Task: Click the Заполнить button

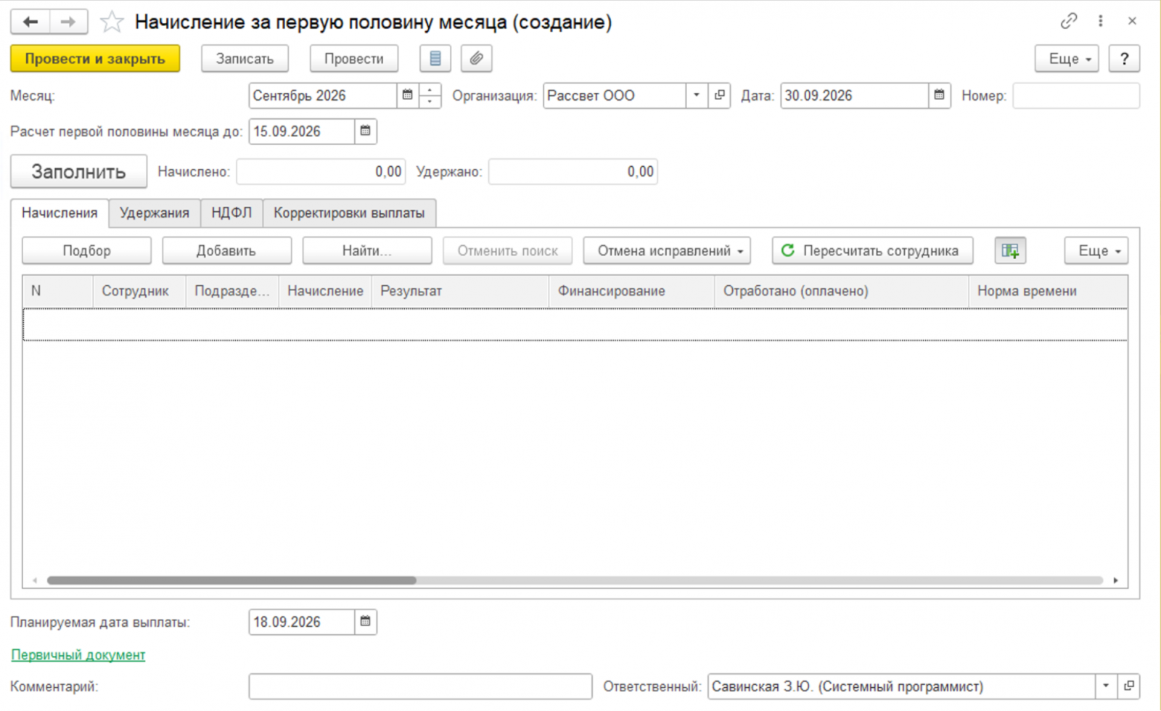Action: 78,172
